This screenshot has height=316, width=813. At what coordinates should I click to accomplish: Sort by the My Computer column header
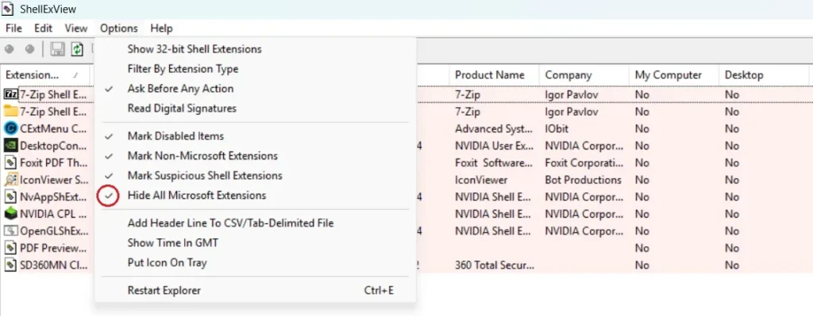point(673,75)
